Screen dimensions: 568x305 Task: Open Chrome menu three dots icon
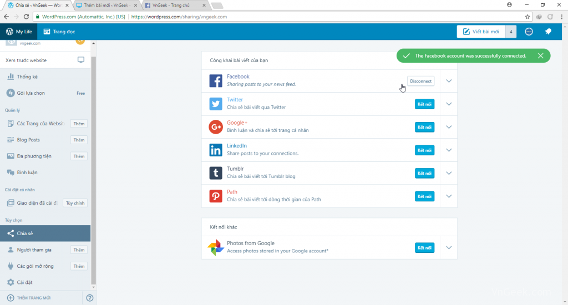(x=561, y=17)
